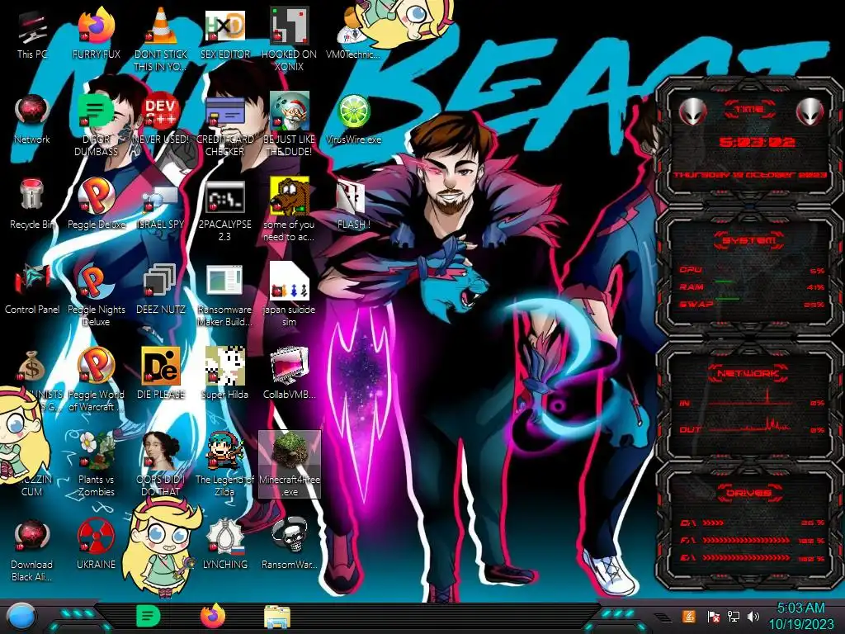845x634 pixels.
Task: Open the green chat app pinned on taskbar
Action: tap(148, 616)
